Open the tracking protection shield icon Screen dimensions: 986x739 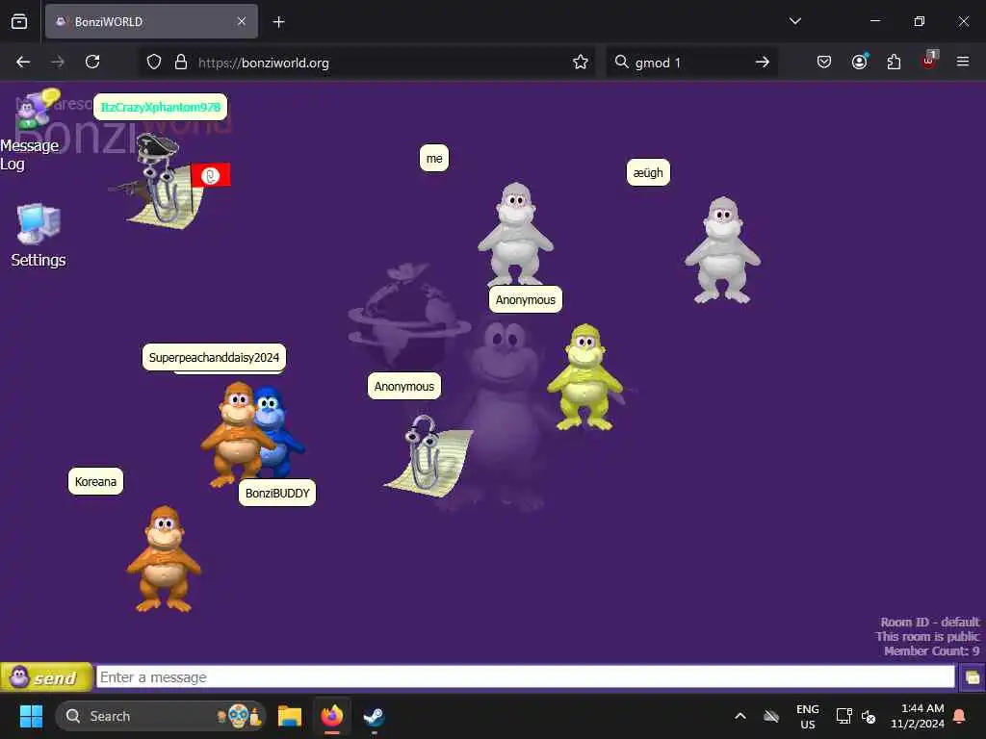[x=154, y=63]
